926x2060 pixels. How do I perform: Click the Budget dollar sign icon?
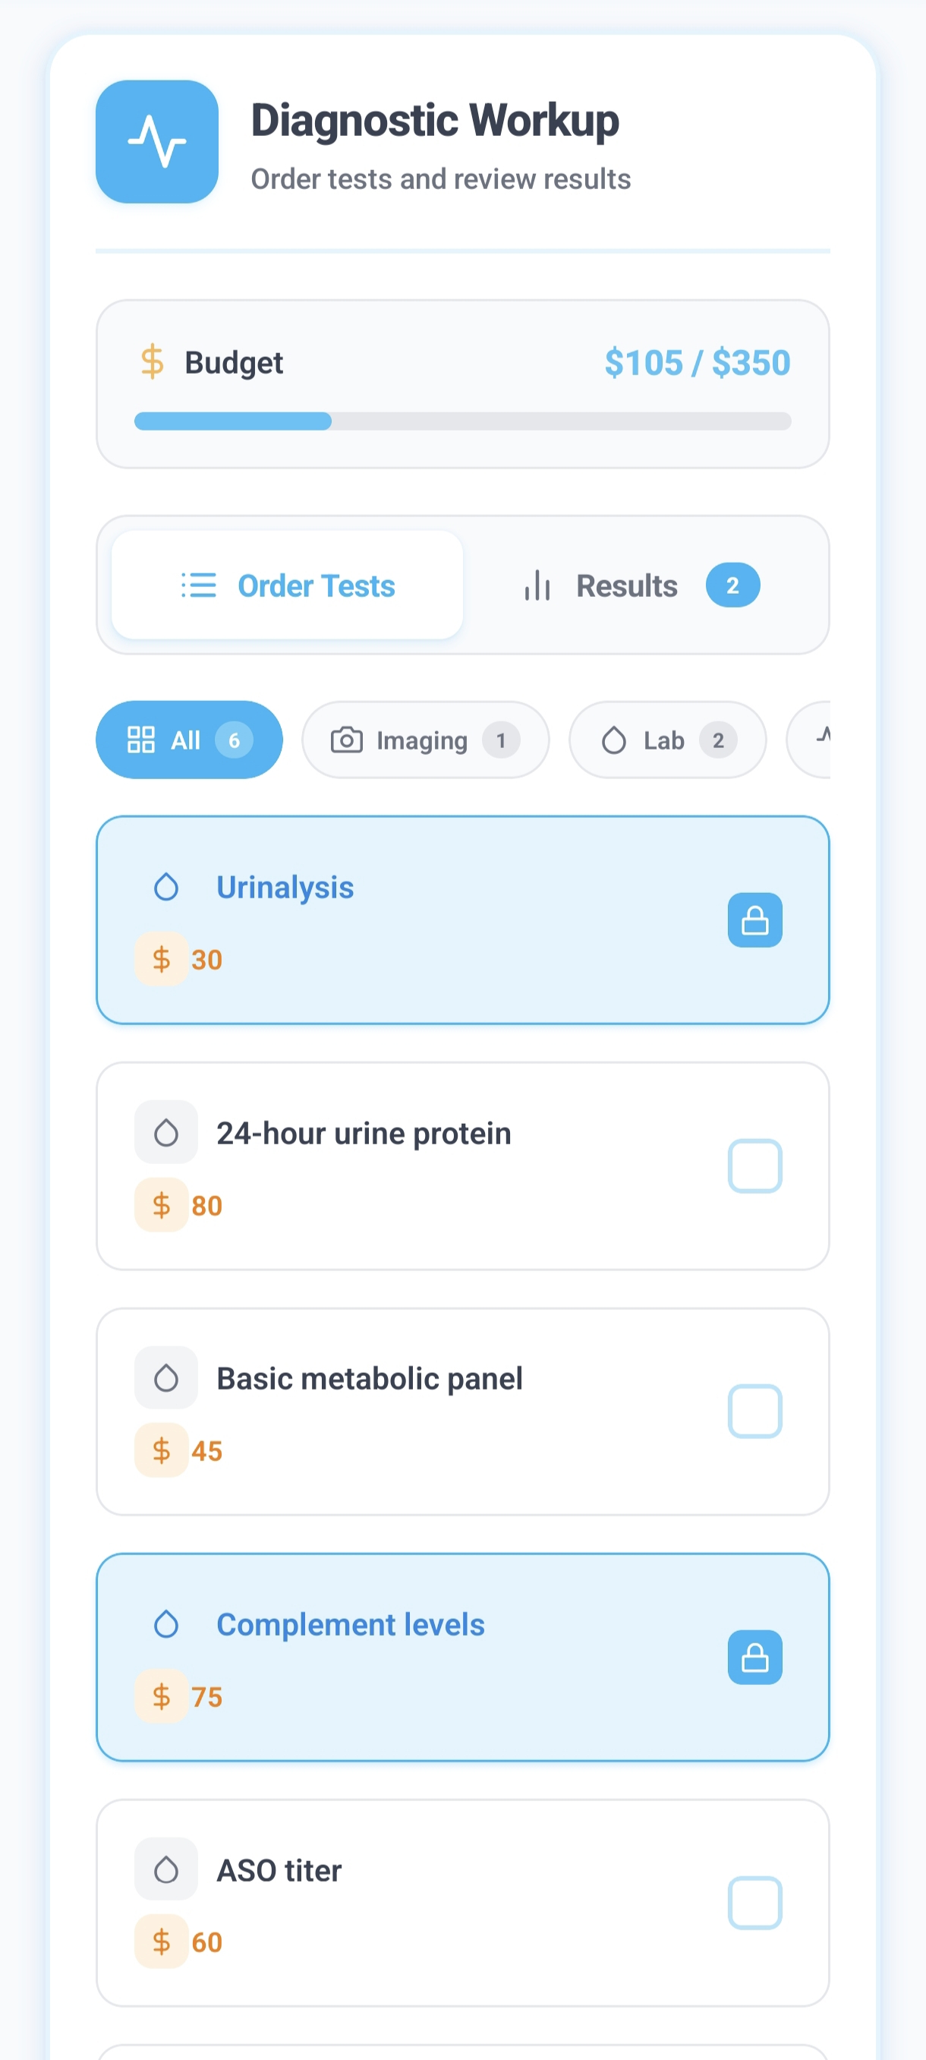point(152,361)
